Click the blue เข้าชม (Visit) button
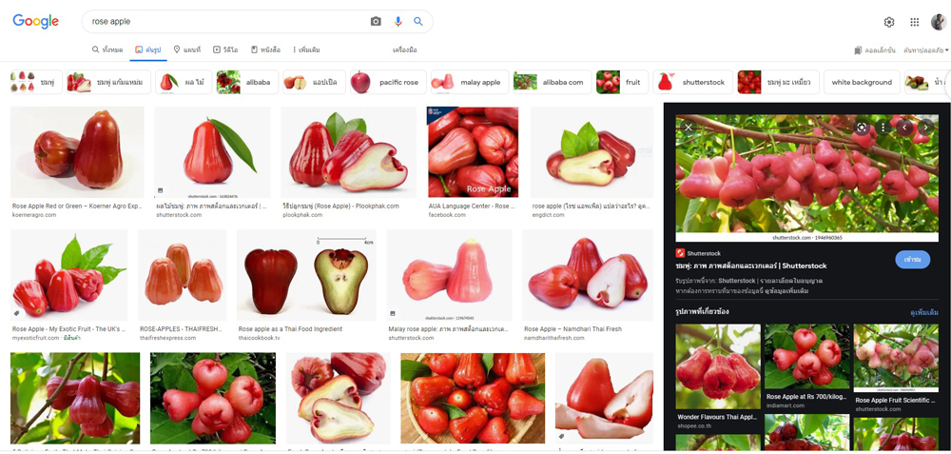Image resolution: width=951 pixels, height=454 pixels. coord(912,259)
